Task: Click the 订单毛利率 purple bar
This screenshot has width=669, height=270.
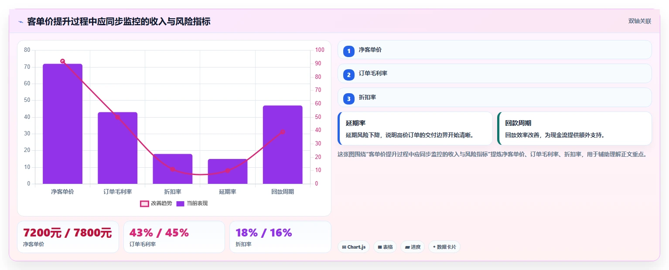Action: [x=117, y=148]
